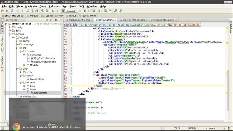Click the Update Project VCS icon

[x=115, y=11]
